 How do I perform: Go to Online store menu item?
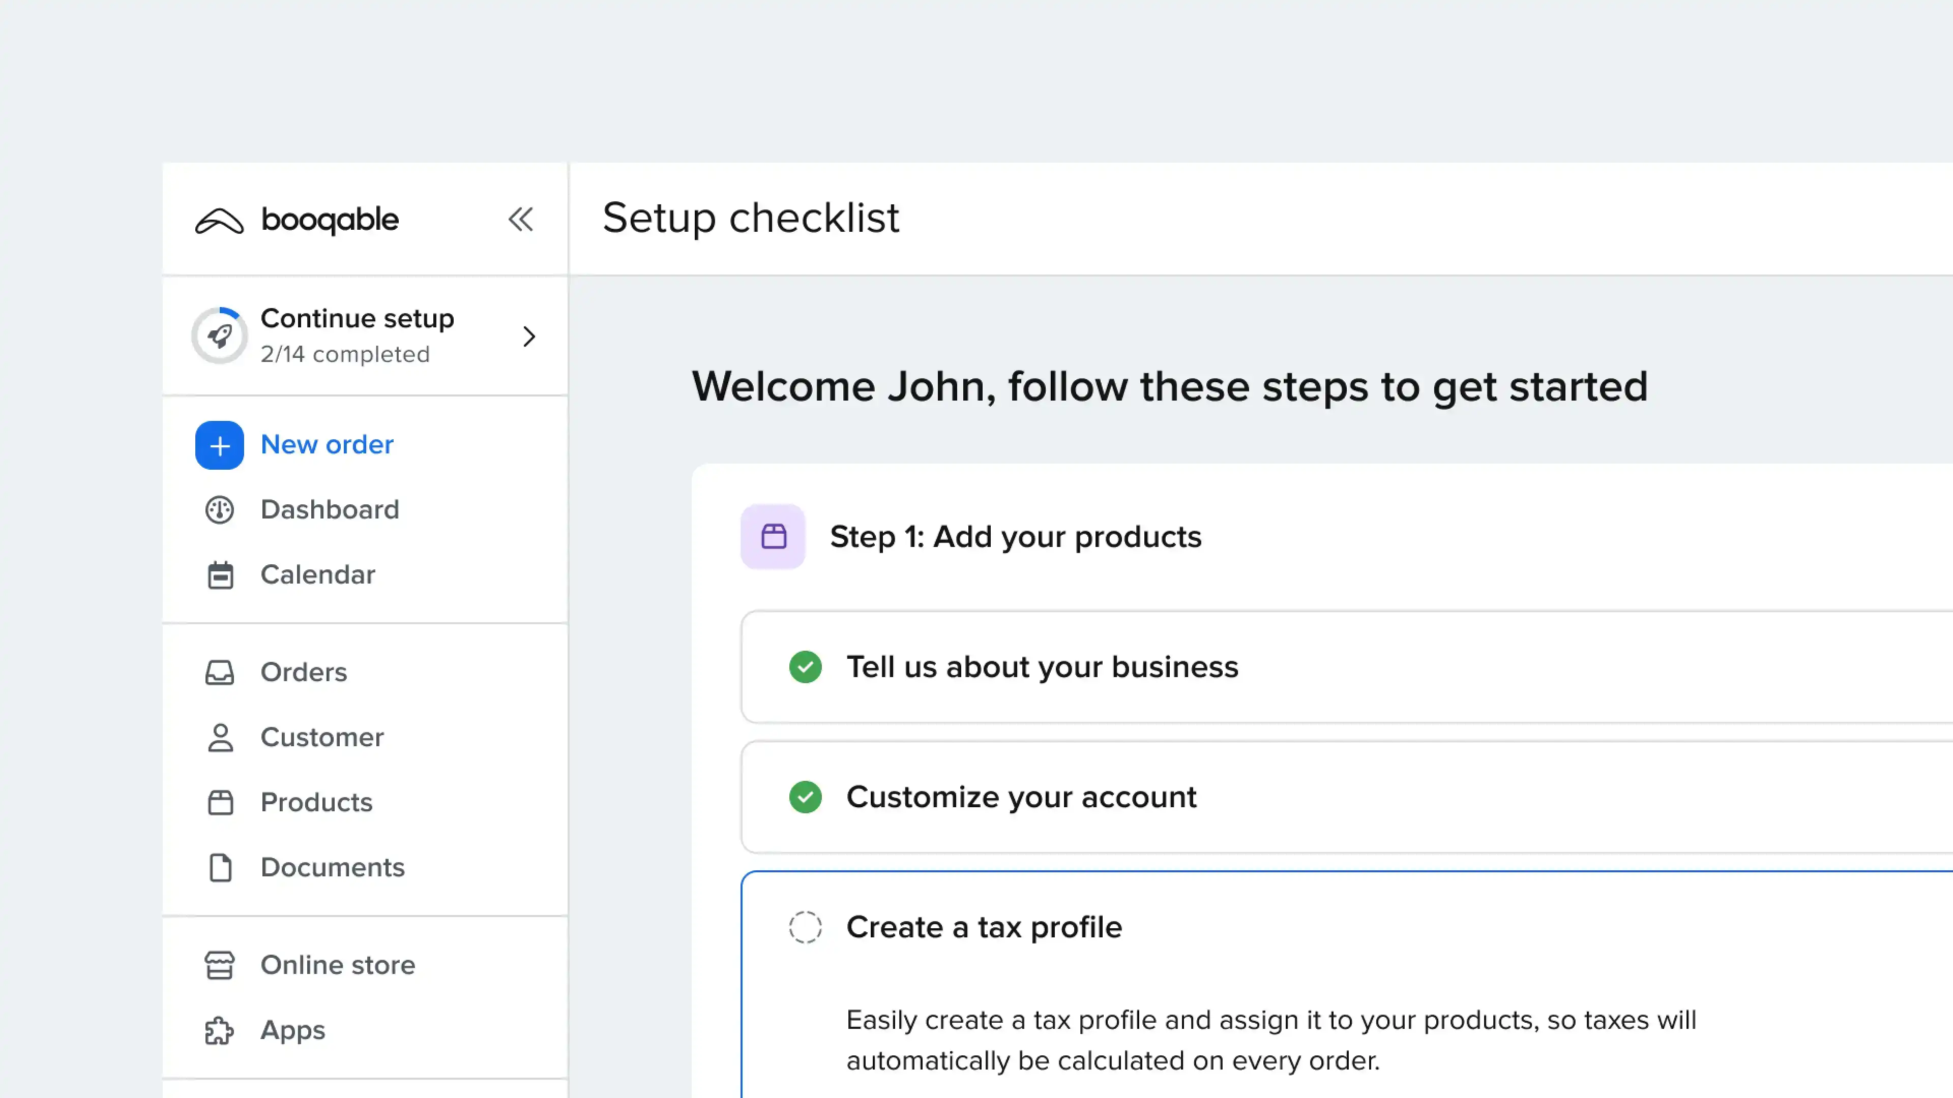[x=337, y=965]
